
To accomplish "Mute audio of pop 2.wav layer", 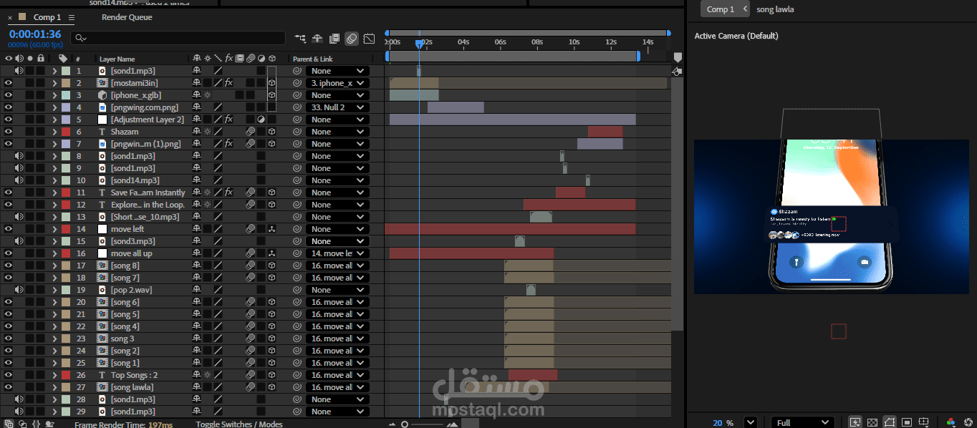I will click(x=19, y=290).
